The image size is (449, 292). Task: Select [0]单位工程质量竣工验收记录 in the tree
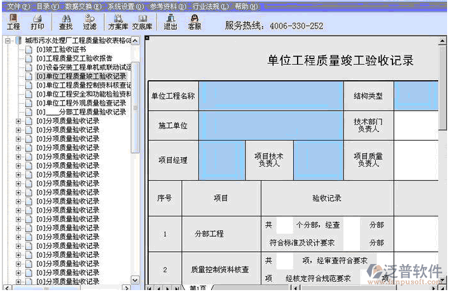(x=81, y=76)
